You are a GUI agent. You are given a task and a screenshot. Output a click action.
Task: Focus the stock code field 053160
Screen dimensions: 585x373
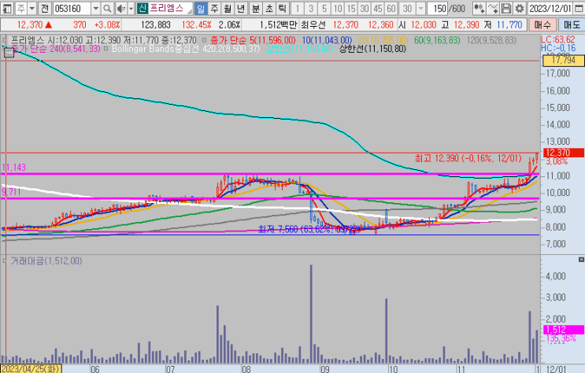(x=72, y=8)
